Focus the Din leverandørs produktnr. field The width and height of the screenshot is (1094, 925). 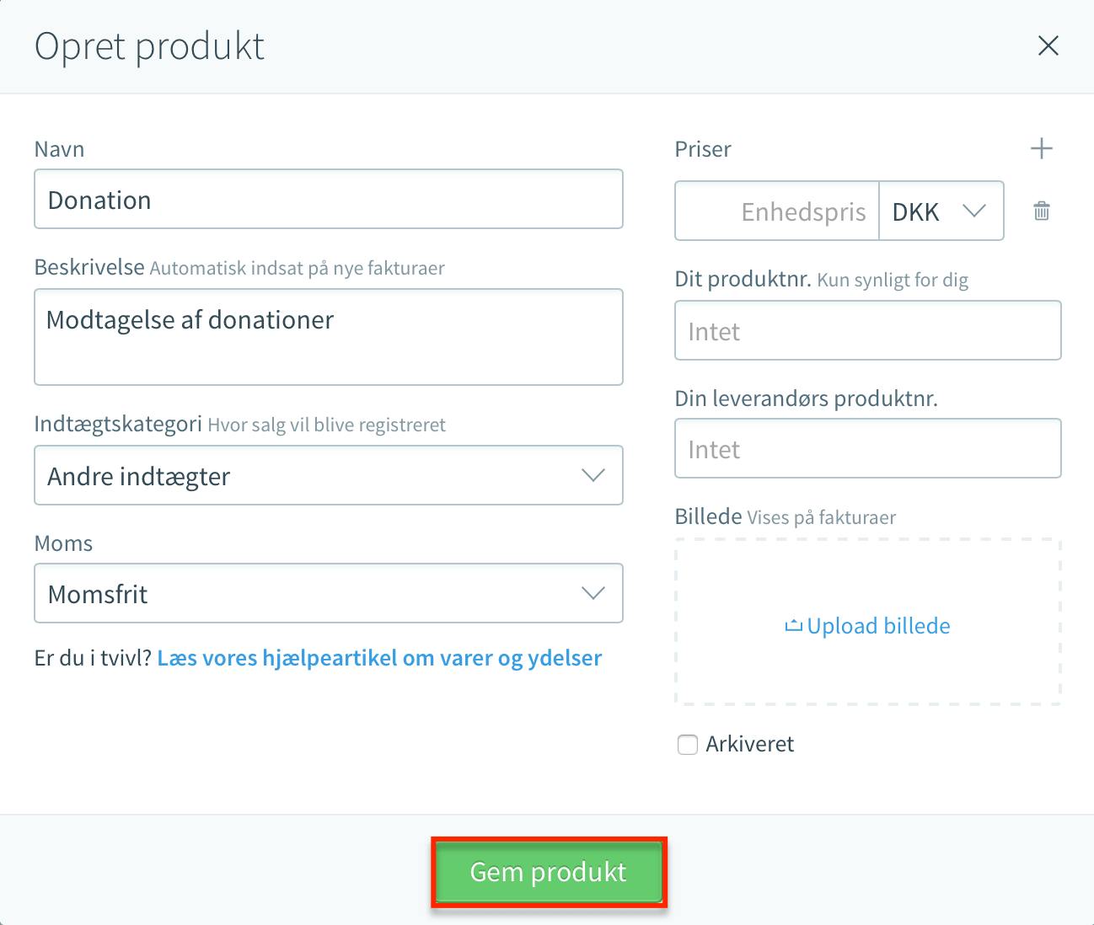coord(868,448)
